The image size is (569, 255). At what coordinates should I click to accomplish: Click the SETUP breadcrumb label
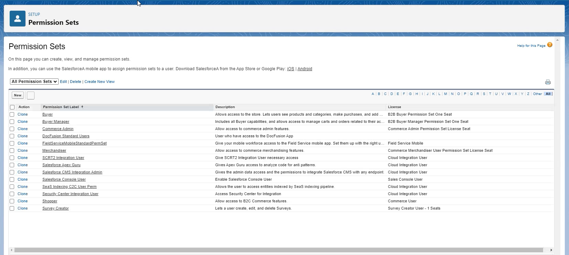click(x=34, y=14)
